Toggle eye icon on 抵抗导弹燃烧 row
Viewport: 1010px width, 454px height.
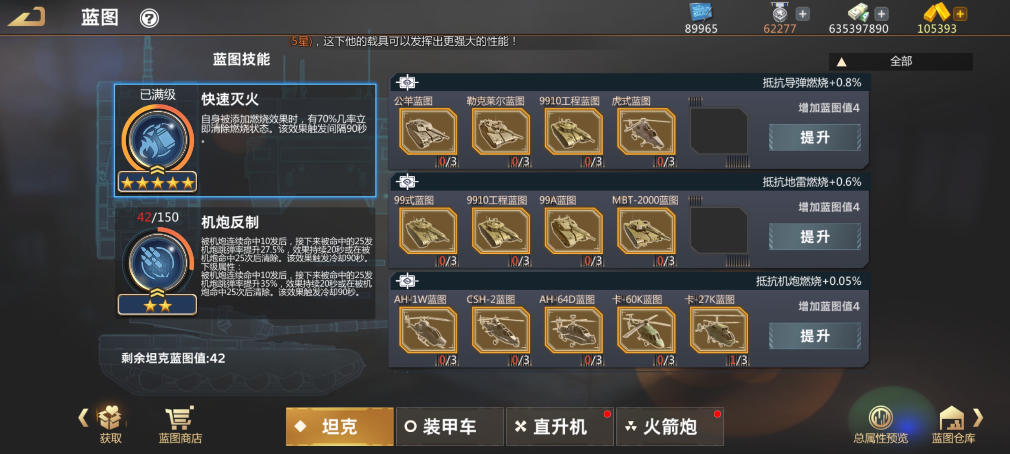407,82
